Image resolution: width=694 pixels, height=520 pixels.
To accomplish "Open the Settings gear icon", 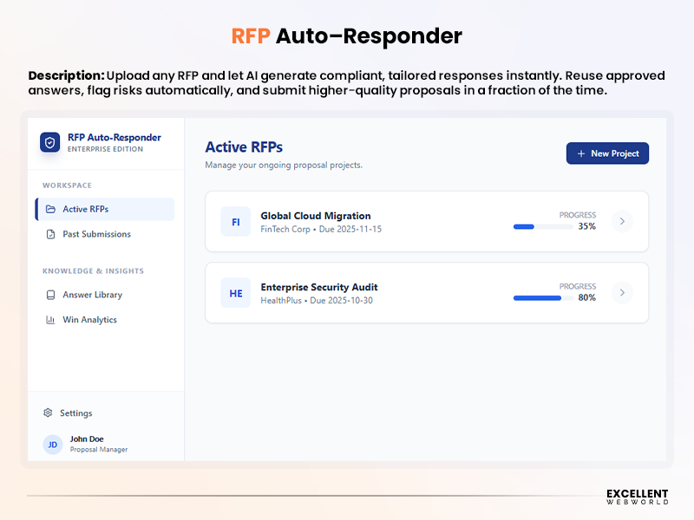I will [48, 413].
